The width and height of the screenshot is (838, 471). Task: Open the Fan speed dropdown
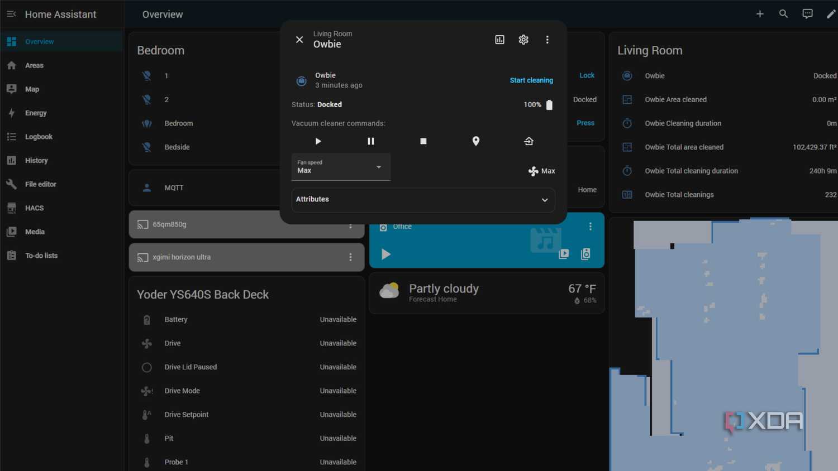(x=341, y=167)
